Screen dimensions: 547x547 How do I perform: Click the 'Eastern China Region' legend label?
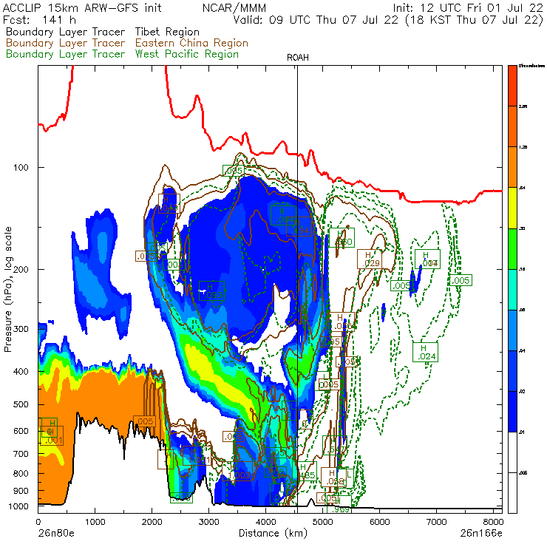(x=191, y=43)
